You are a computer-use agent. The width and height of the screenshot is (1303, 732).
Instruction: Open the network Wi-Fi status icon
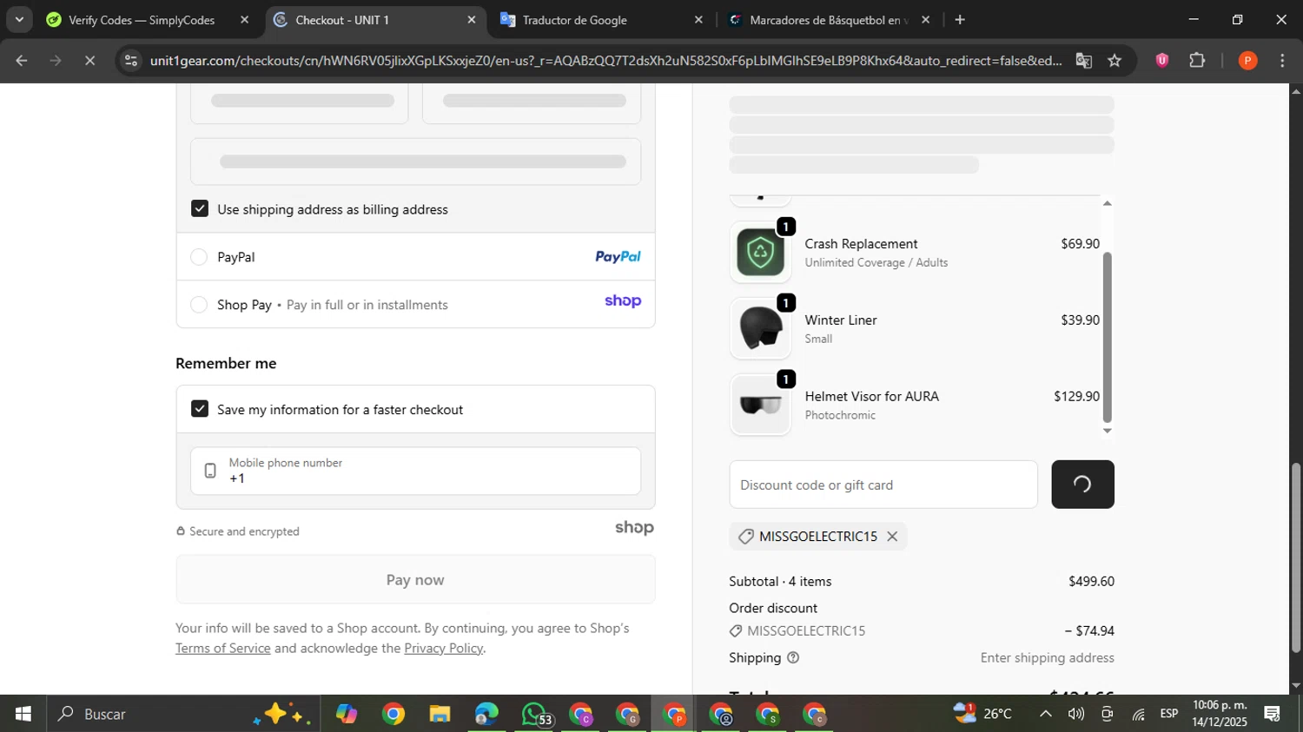1138,714
